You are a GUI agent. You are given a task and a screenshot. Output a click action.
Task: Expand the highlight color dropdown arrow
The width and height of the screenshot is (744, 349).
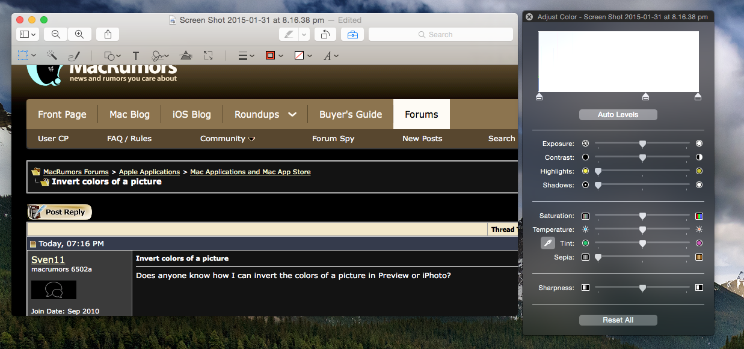click(x=304, y=35)
